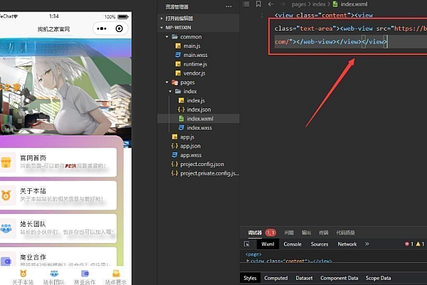Switch to the Scope Data sub-tab
The height and width of the screenshot is (285, 427).
378,278
